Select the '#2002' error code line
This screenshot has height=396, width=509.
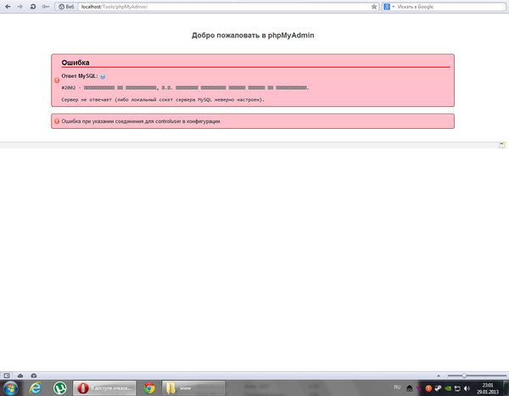pyautogui.click(x=185, y=87)
